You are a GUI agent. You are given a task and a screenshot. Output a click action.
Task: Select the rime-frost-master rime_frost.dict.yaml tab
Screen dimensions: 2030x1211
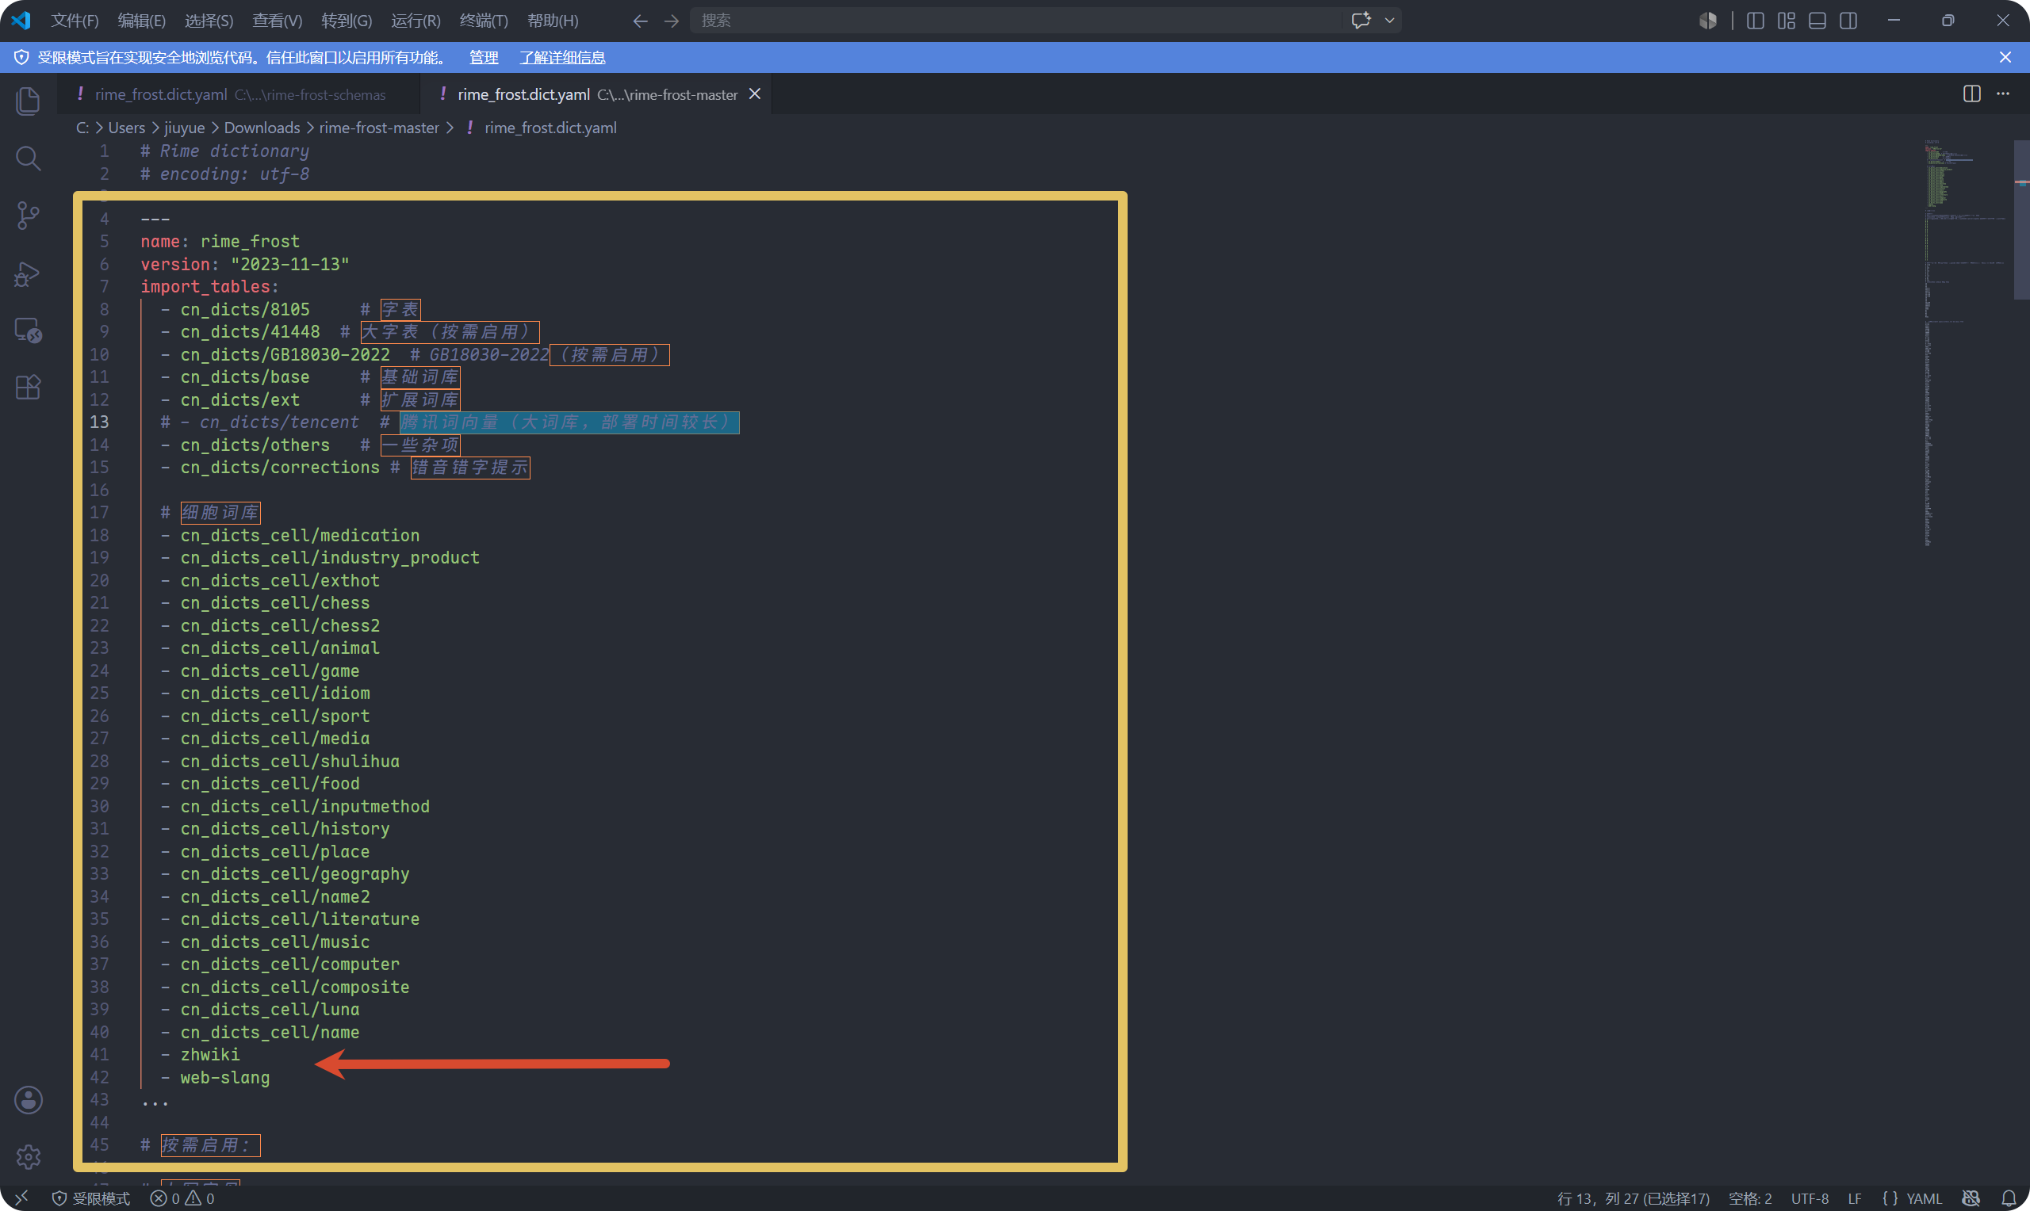pyautogui.click(x=596, y=94)
